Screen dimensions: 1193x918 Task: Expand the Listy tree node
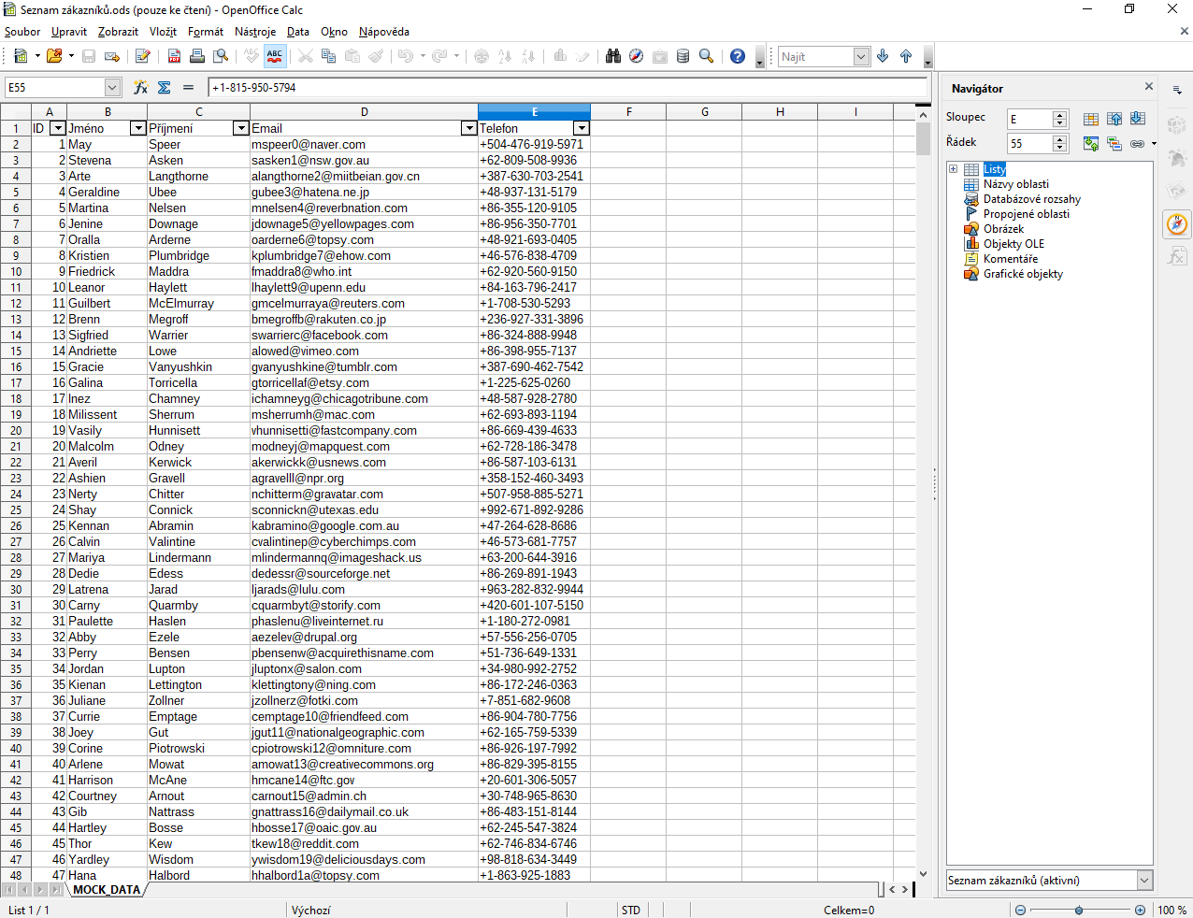953,169
